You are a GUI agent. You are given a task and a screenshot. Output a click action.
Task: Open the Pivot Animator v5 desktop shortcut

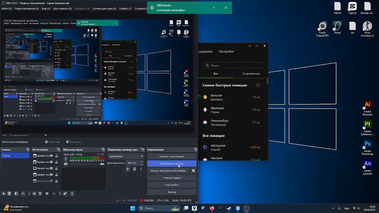(x=367, y=29)
